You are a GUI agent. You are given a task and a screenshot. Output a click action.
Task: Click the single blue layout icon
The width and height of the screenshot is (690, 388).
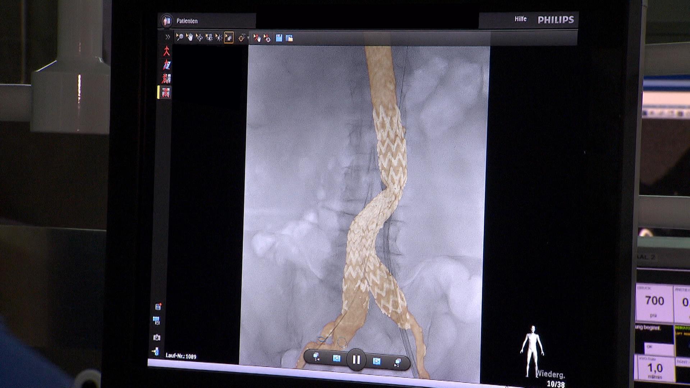279,38
